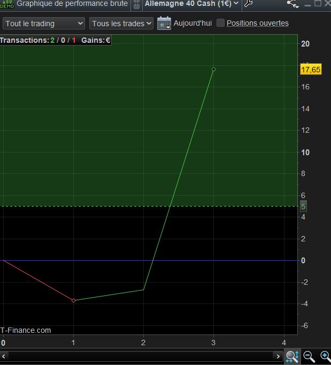Zoom in with the plus magnifier

pyautogui.click(x=326, y=356)
